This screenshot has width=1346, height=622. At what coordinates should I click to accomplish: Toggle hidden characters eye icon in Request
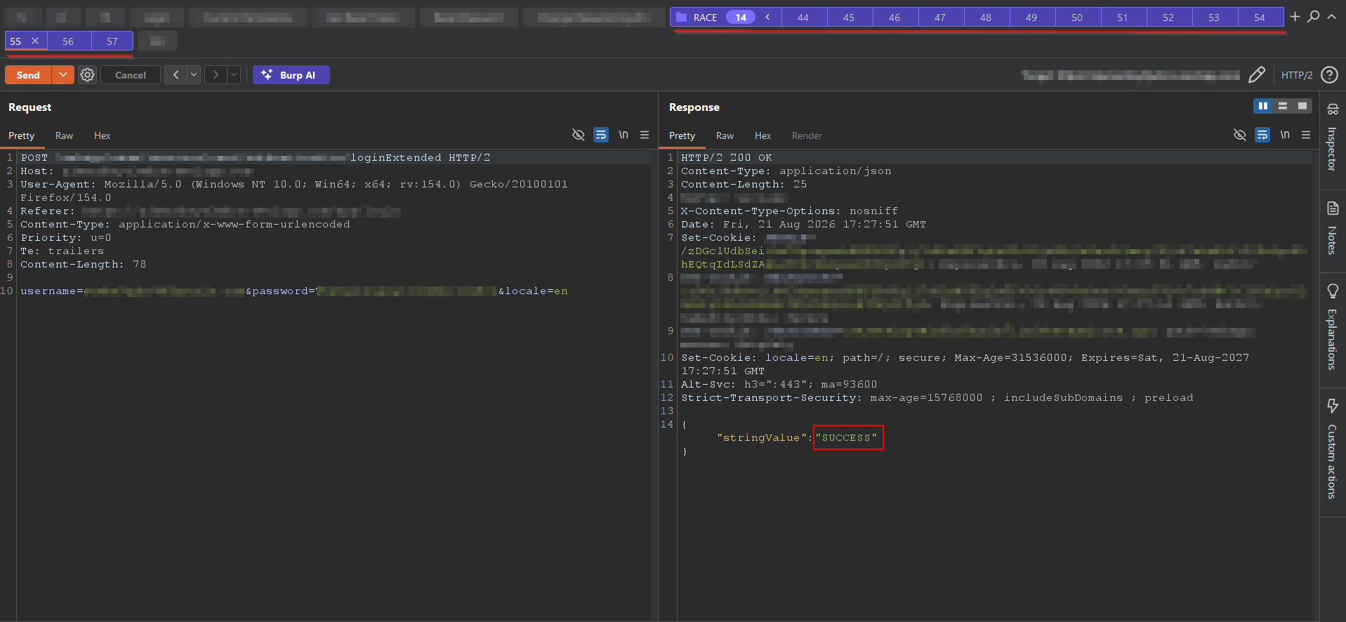click(579, 135)
